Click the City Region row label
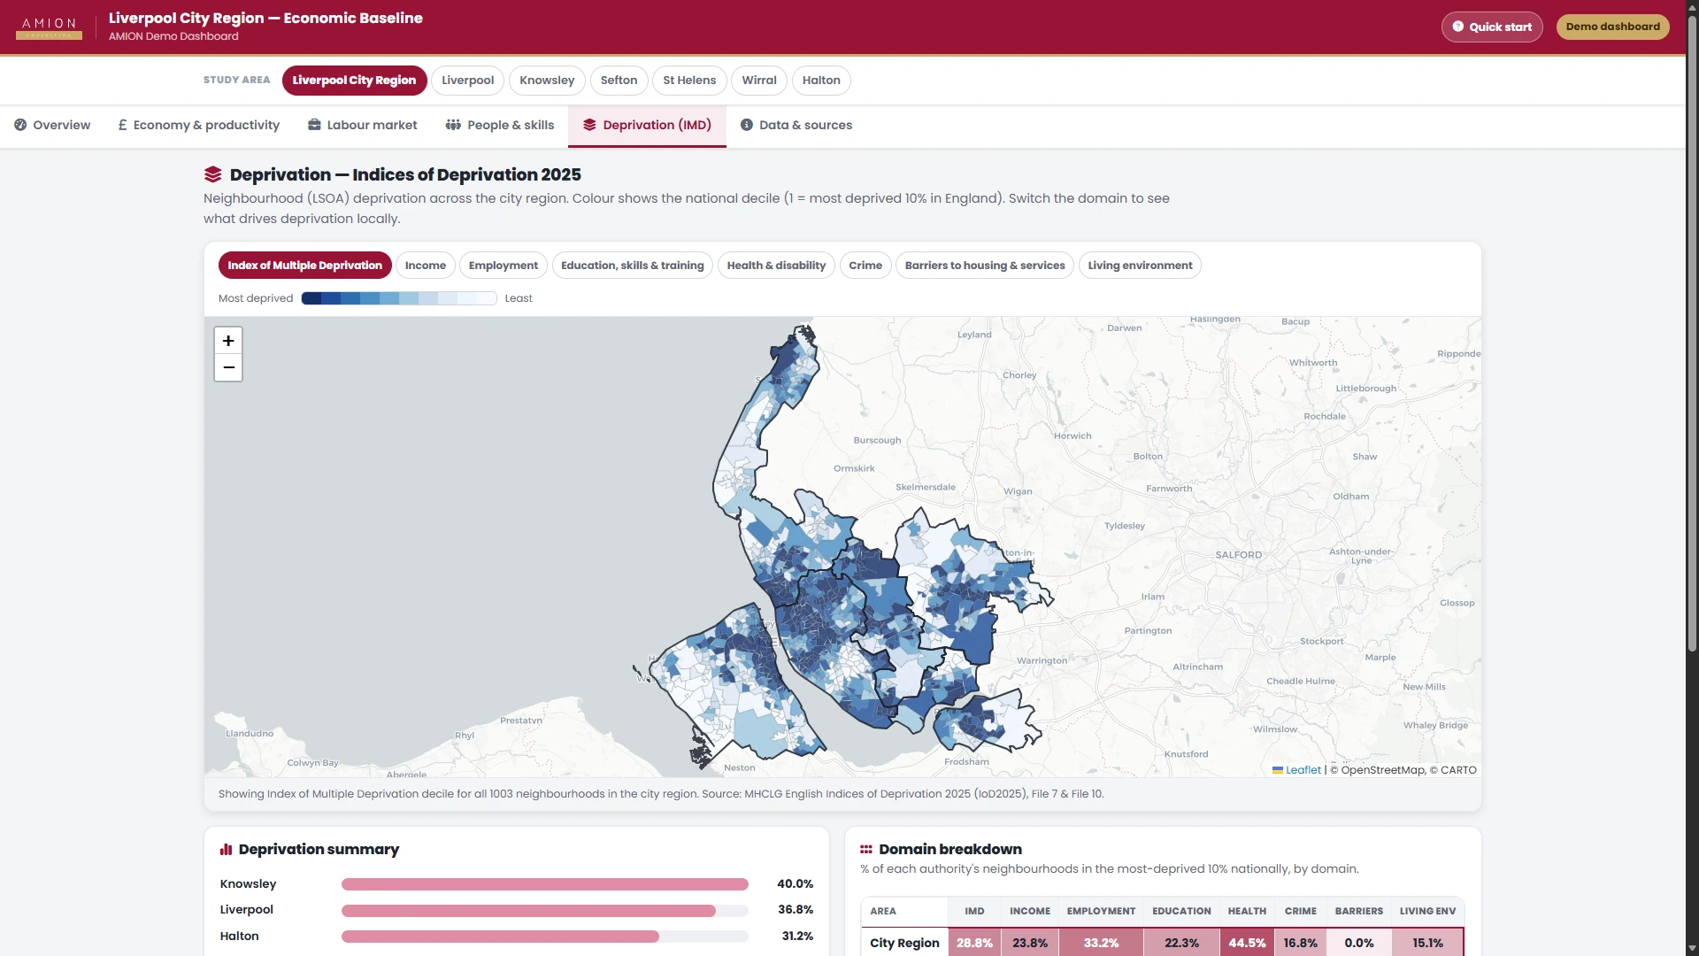This screenshot has width=1699, height=956. (904, 944)
